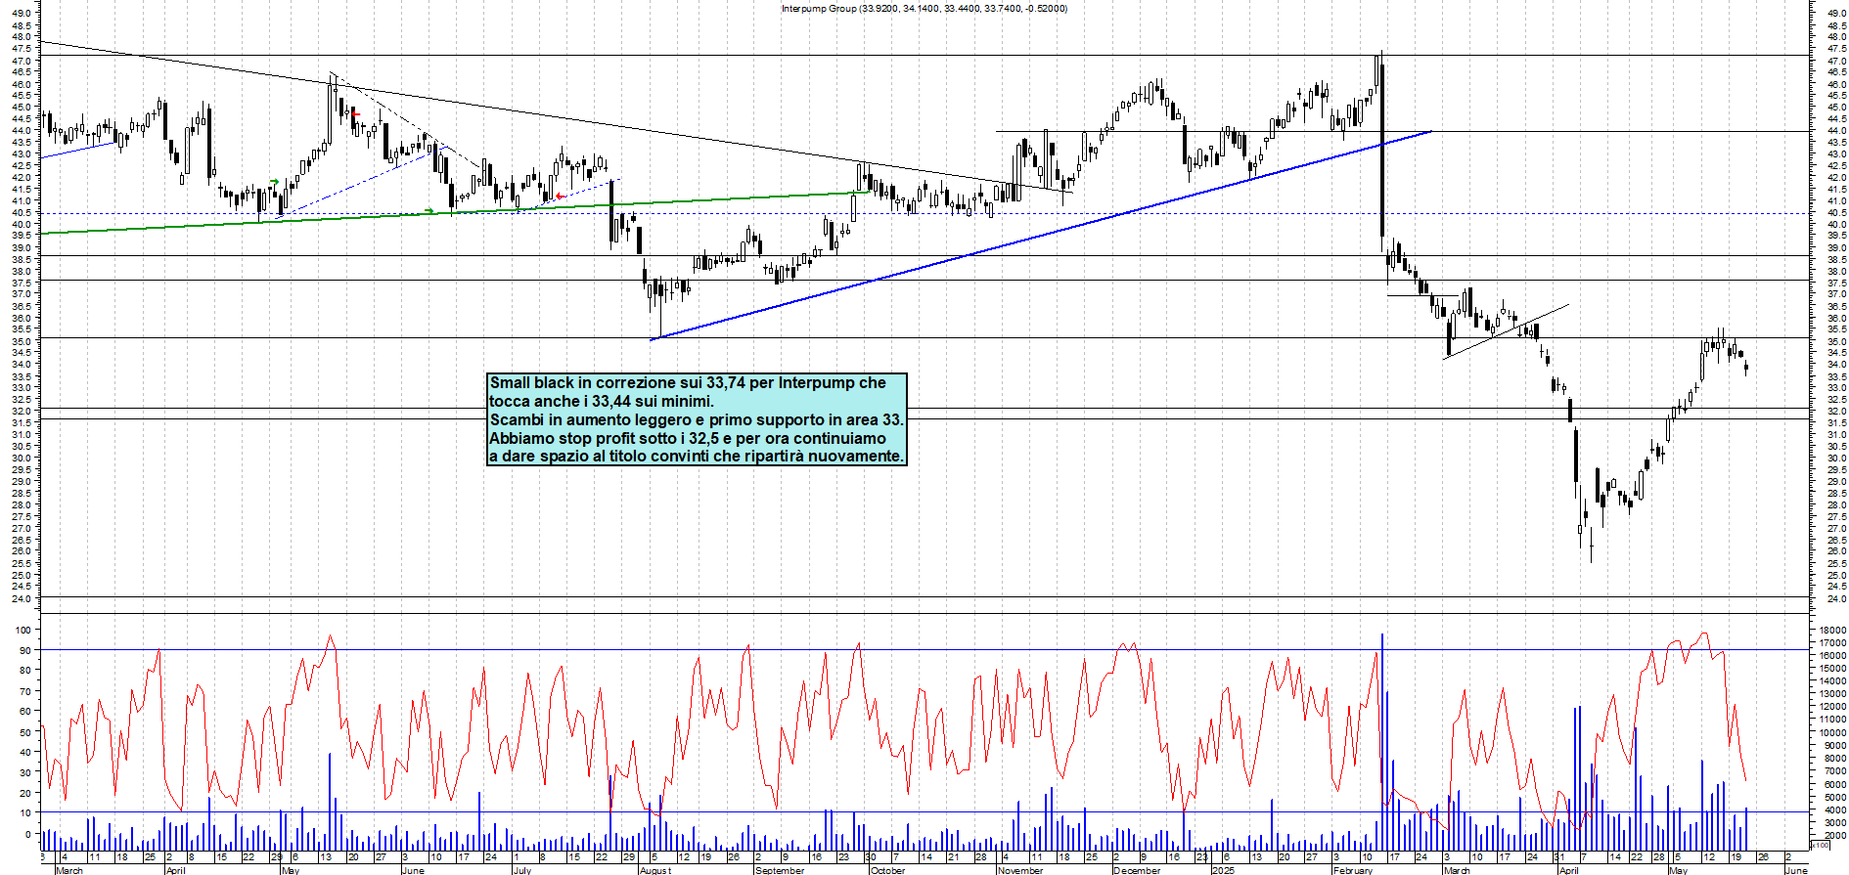The image size is (1849, 875).
Task: Click the 'February' month label on time axis
Action: pos(1353,870)
